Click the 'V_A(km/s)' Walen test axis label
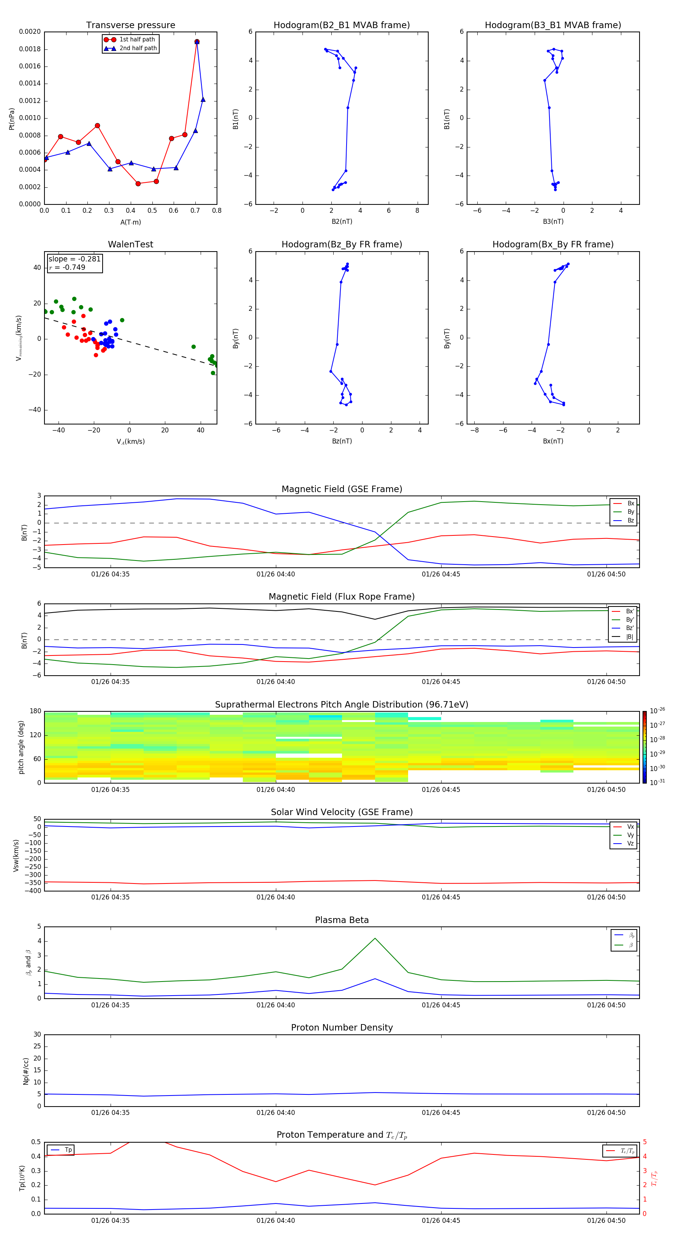The height and width of the screenshot is (1254, 684). [130, 442]
